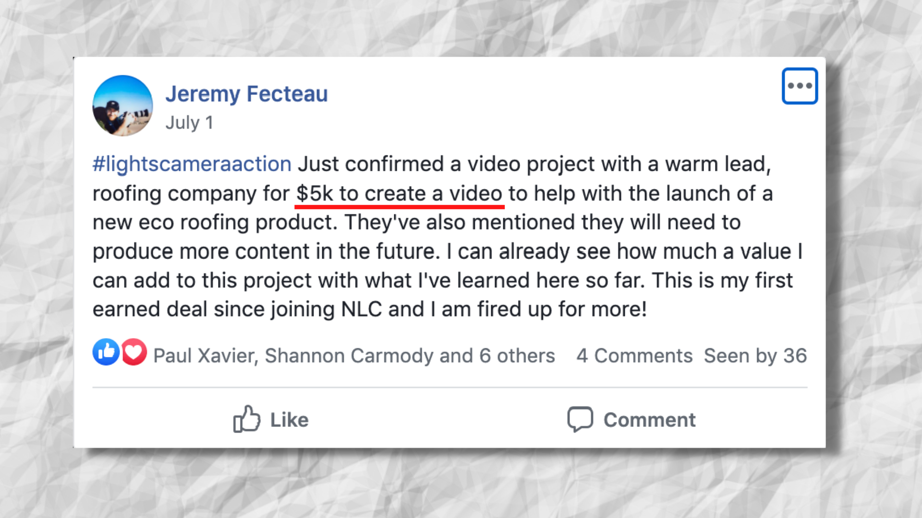View the 4 Comments on the post
This screenshot has height=518, width=922.
coord(634,356)
